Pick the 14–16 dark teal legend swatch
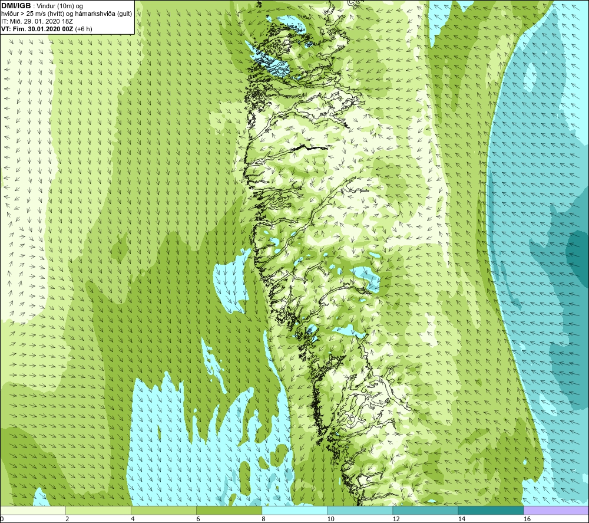This screenshot has width=589, height=523. tap(491, 510)
